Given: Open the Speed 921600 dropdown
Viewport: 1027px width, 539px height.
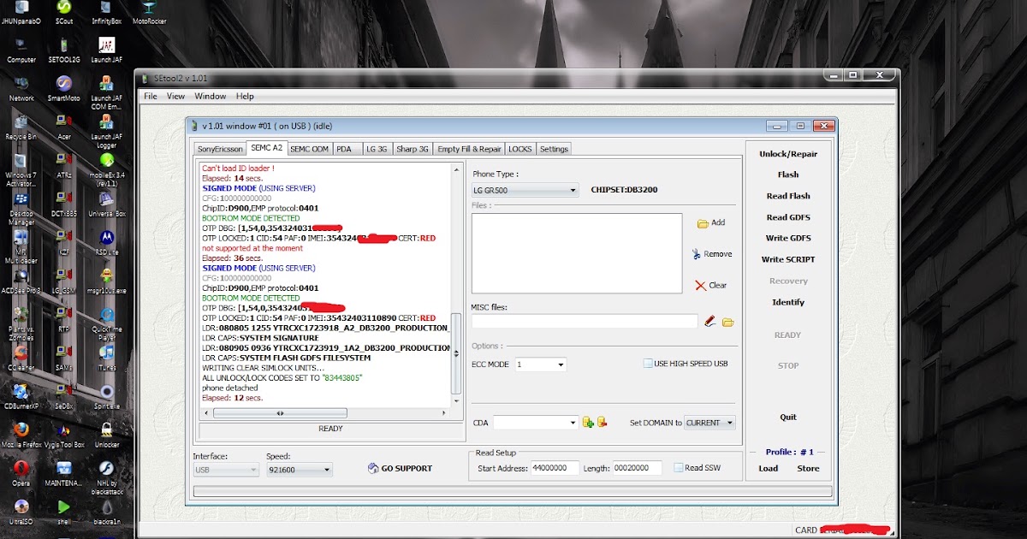Looking at the screenshot, I should coord(299,470).
